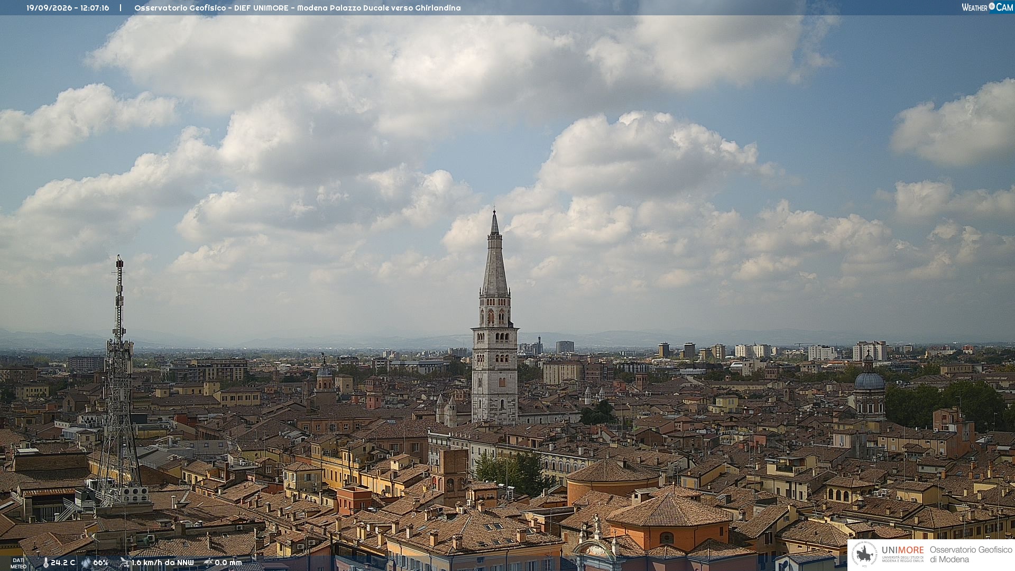Image resolution: width=1015 pixels, height=571 pixels.
Task: Select the 24.2 C temperature reading
Action: (63, 563)
